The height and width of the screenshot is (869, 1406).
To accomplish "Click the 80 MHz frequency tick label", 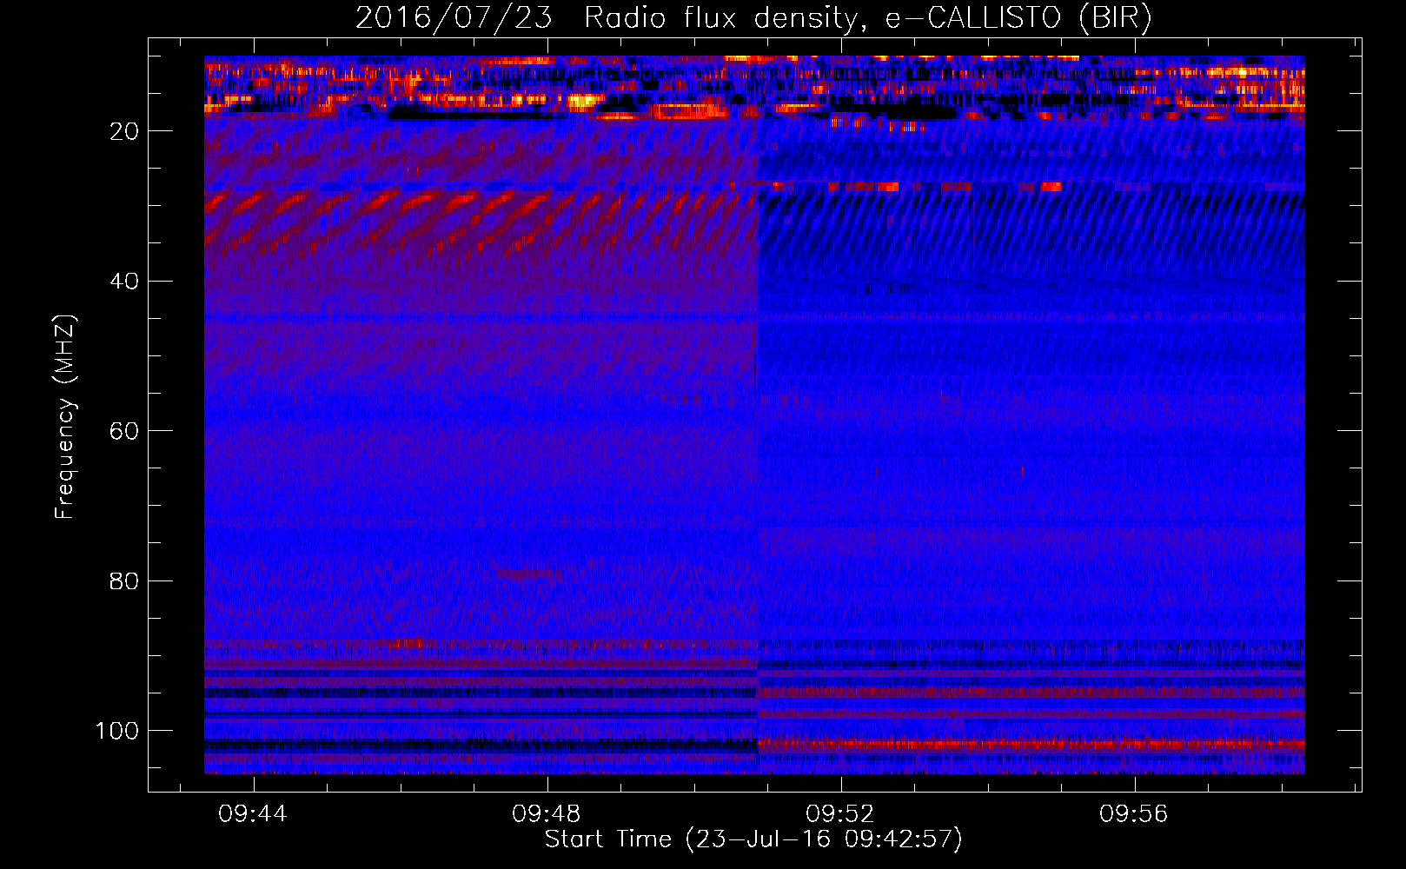I will click(x=124, y=581).
